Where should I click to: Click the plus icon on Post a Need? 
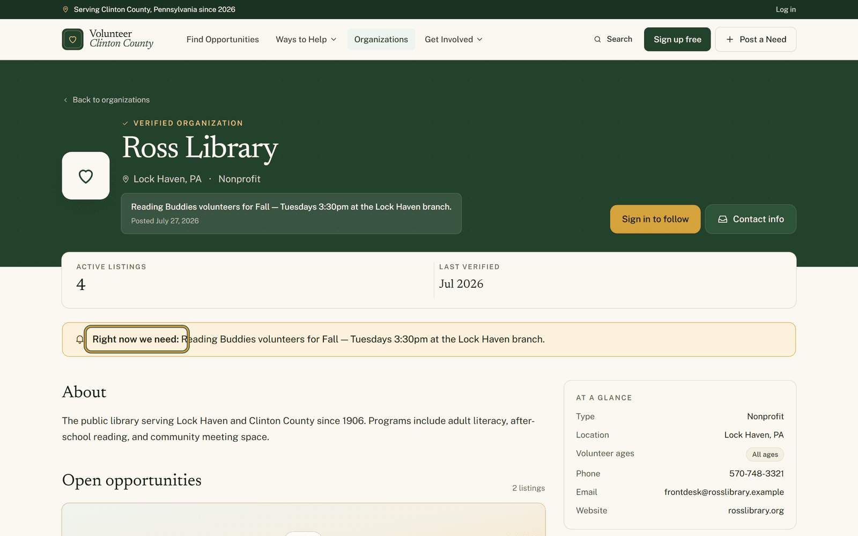(729, 39)
